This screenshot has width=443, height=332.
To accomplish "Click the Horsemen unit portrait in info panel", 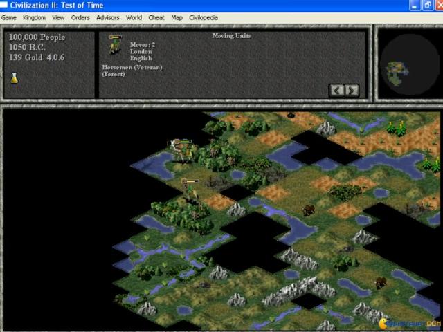I will 115,44.
